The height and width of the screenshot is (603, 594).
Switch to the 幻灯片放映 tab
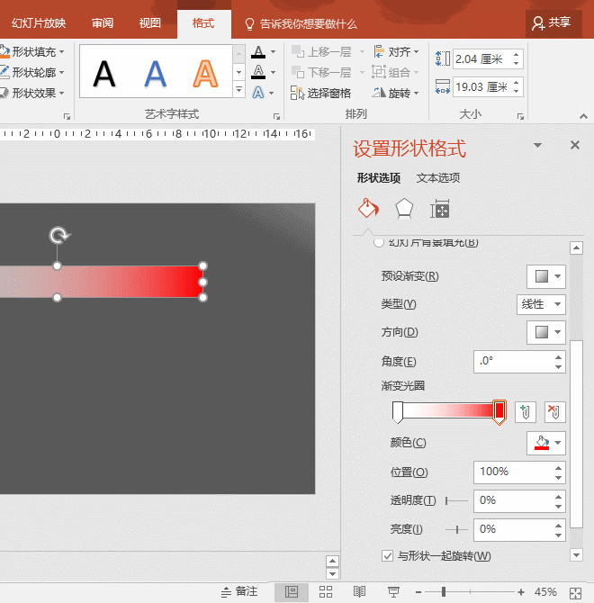click(x=39, y=23)
